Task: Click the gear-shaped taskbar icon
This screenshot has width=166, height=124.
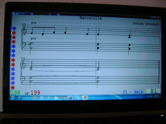Action: pyautogui.click(x=20, y=98)
